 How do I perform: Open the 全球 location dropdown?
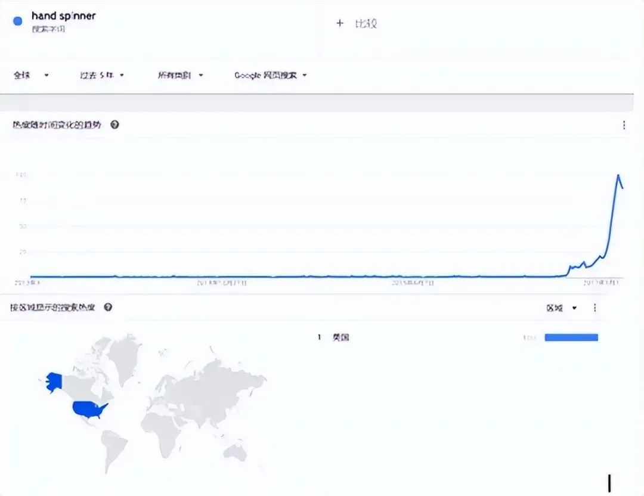point(31,75)
